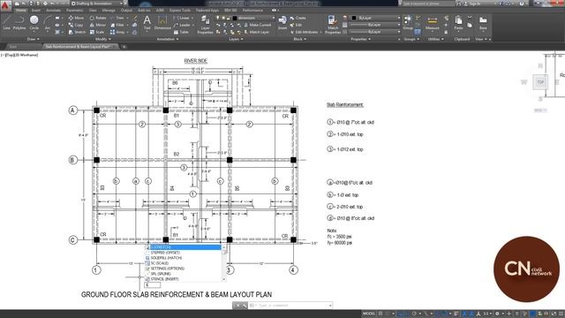Click the Create block tool
The height and width of the screenshot is (318, 565).
click(x=298, y=18)
